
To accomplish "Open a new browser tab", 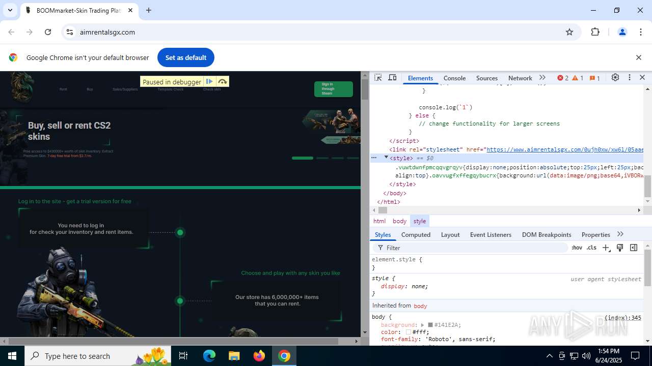I will coord(149,10).
